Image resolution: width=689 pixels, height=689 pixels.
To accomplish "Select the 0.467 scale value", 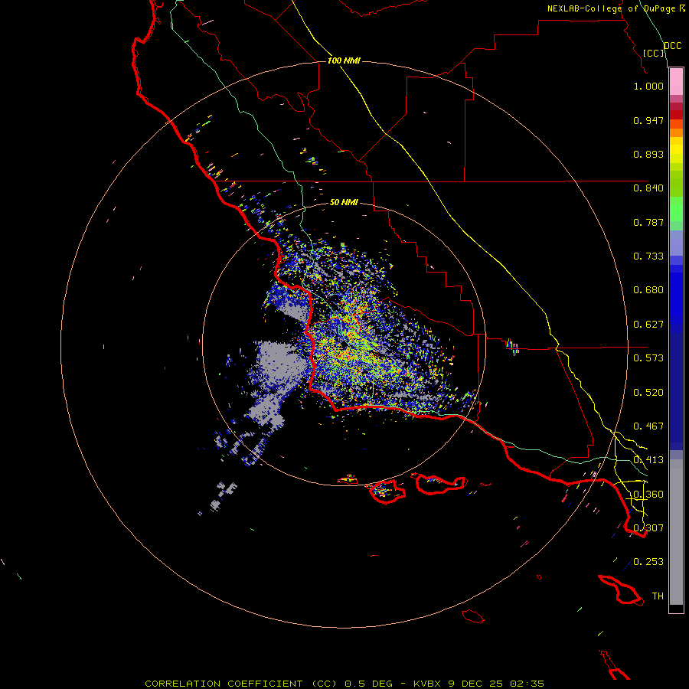I will coord(648,426).
